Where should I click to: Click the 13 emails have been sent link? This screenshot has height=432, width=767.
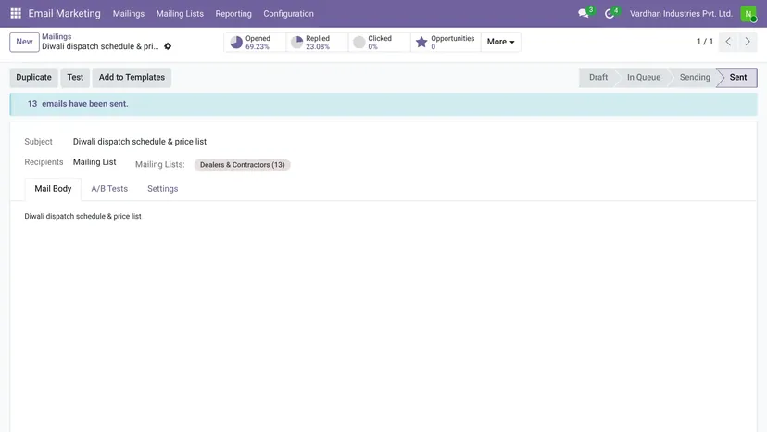tap(78, 104)
